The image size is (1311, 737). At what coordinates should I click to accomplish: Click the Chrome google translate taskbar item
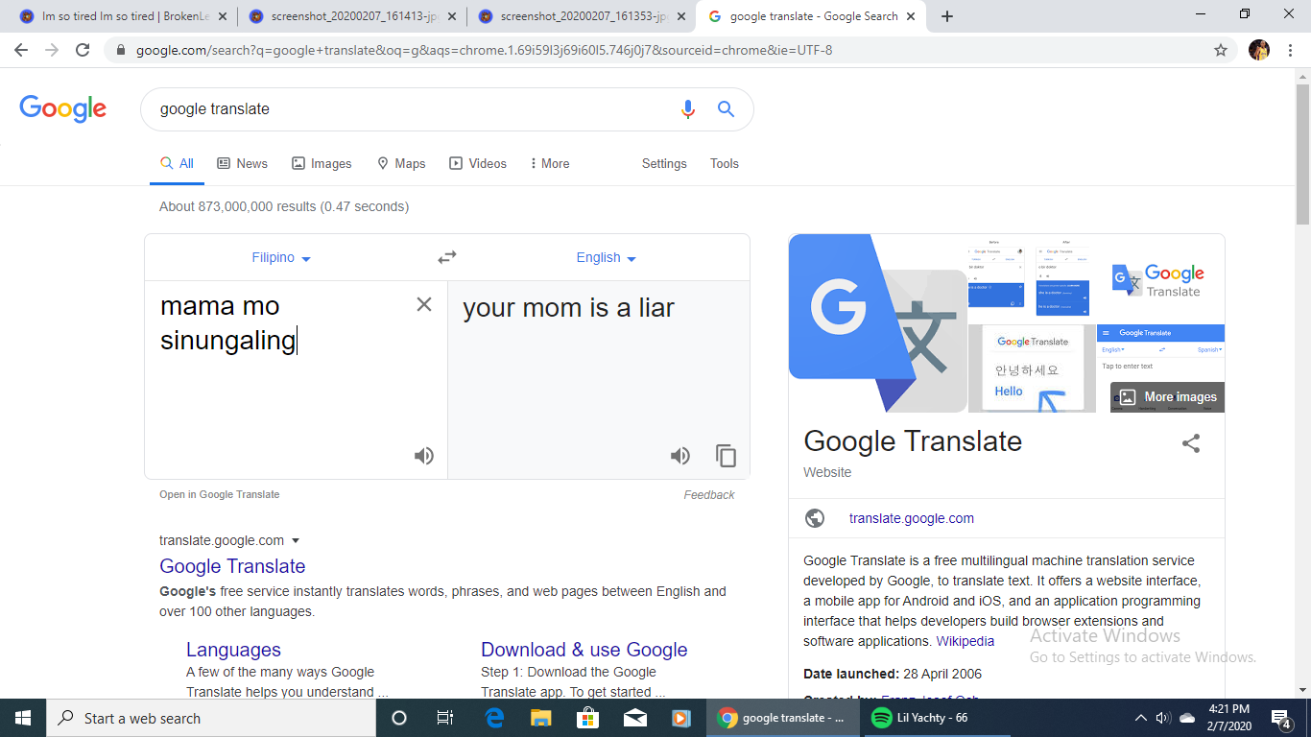point(783,718)
